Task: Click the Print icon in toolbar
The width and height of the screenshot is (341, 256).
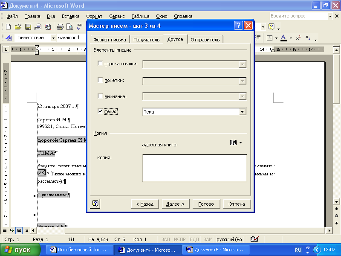Action: 60,27
